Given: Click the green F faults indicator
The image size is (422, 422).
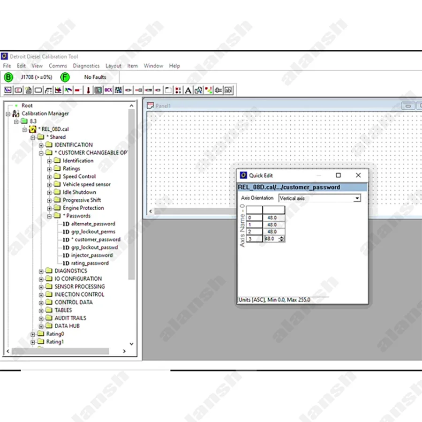Looking at the screenshot, I should pos(65,77).
